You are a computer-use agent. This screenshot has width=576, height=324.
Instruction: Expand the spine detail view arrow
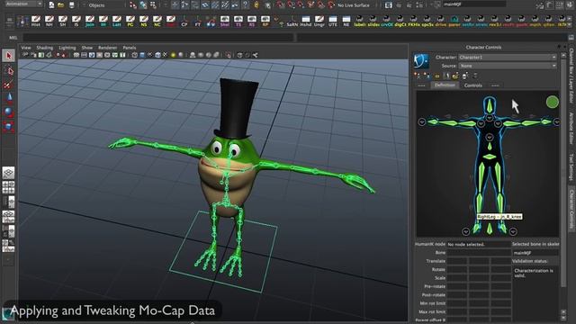[490, 138]
